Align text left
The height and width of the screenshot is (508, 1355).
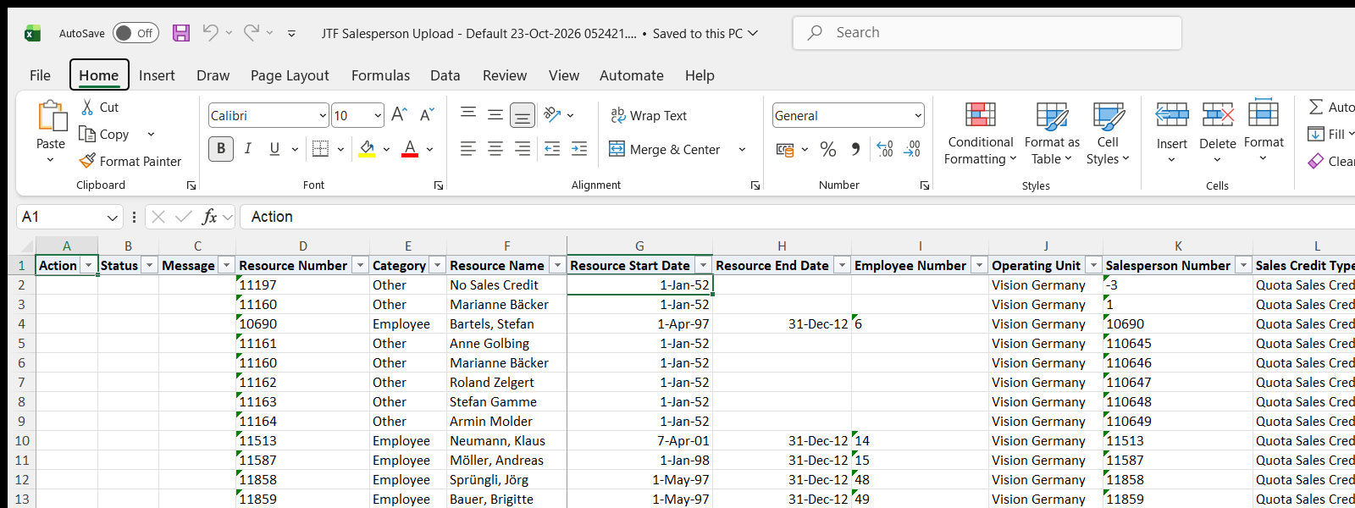[468, 149]
